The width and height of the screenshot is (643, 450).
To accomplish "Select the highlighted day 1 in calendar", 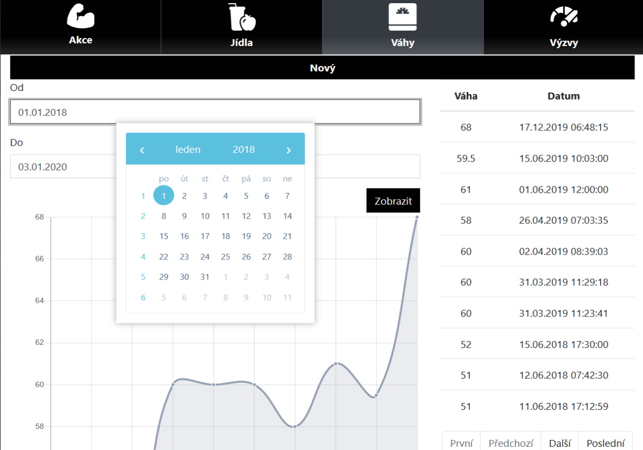I will [164, 195].
